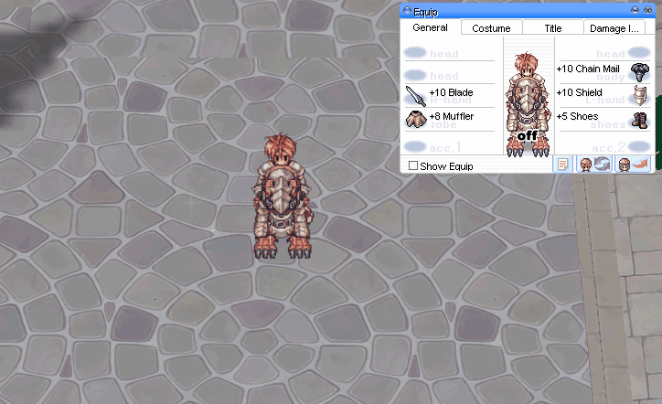This screenshot has width=662, height=404.
Task: Click the +8 Muffler robe icon
Action: [416, 119]
